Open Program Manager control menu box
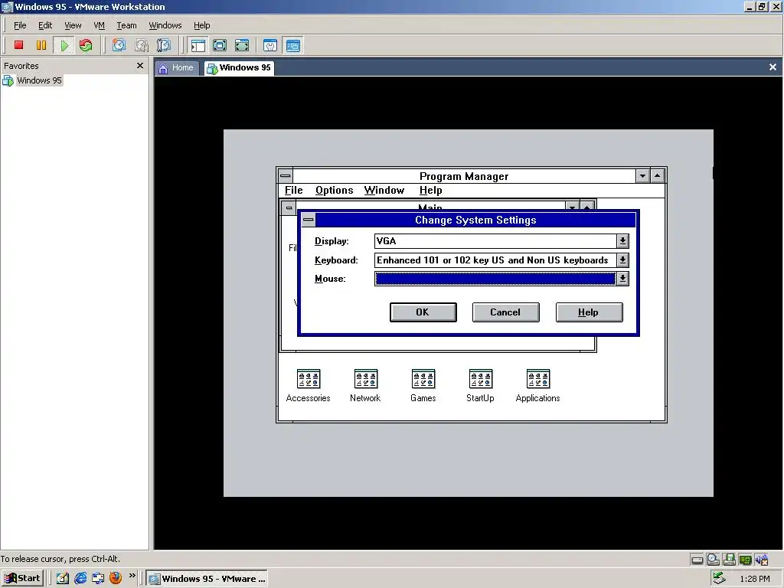784x588 pixels. tap(286, 175)
